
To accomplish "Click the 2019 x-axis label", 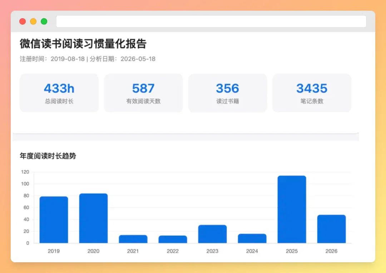I will coord(54,251).
